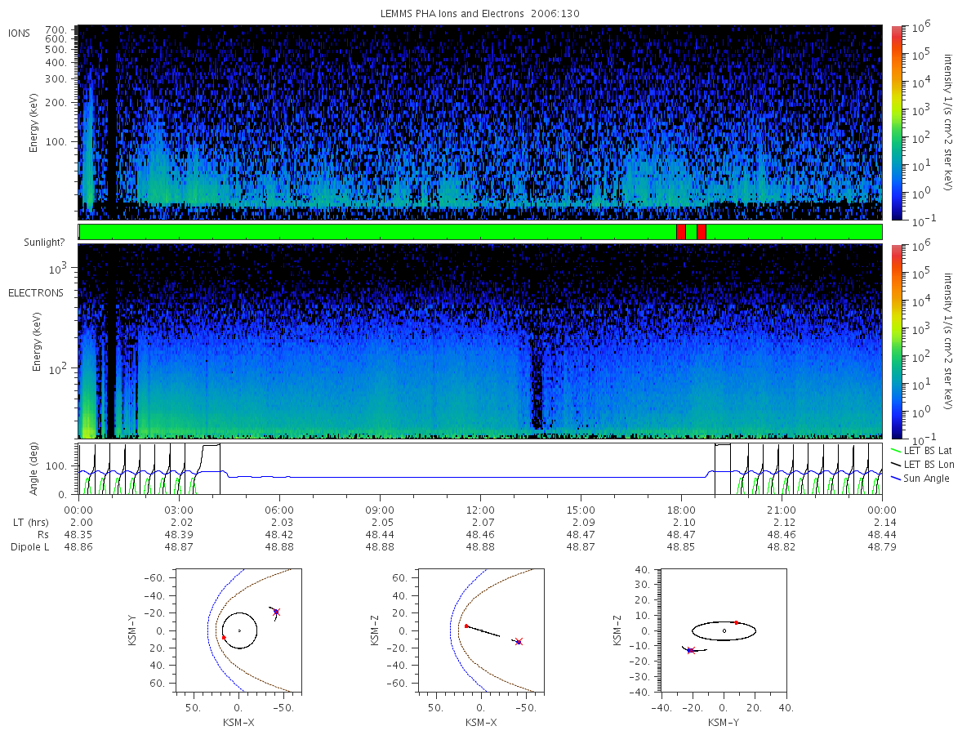Click the red dot on the KSM-Y/KSM-Z ellipse

(737, 622)
